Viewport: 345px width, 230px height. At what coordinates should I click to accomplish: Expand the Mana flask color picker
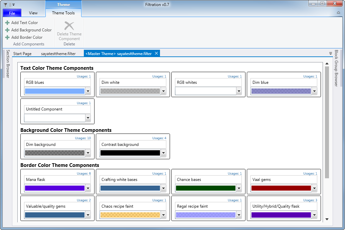(88, 188)
